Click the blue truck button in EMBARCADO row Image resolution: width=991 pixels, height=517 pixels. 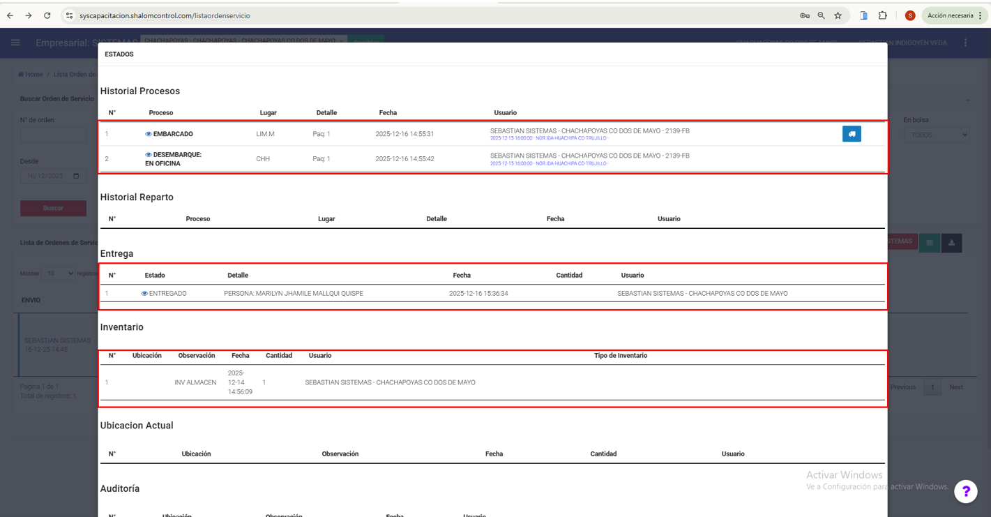click(852, 134)
